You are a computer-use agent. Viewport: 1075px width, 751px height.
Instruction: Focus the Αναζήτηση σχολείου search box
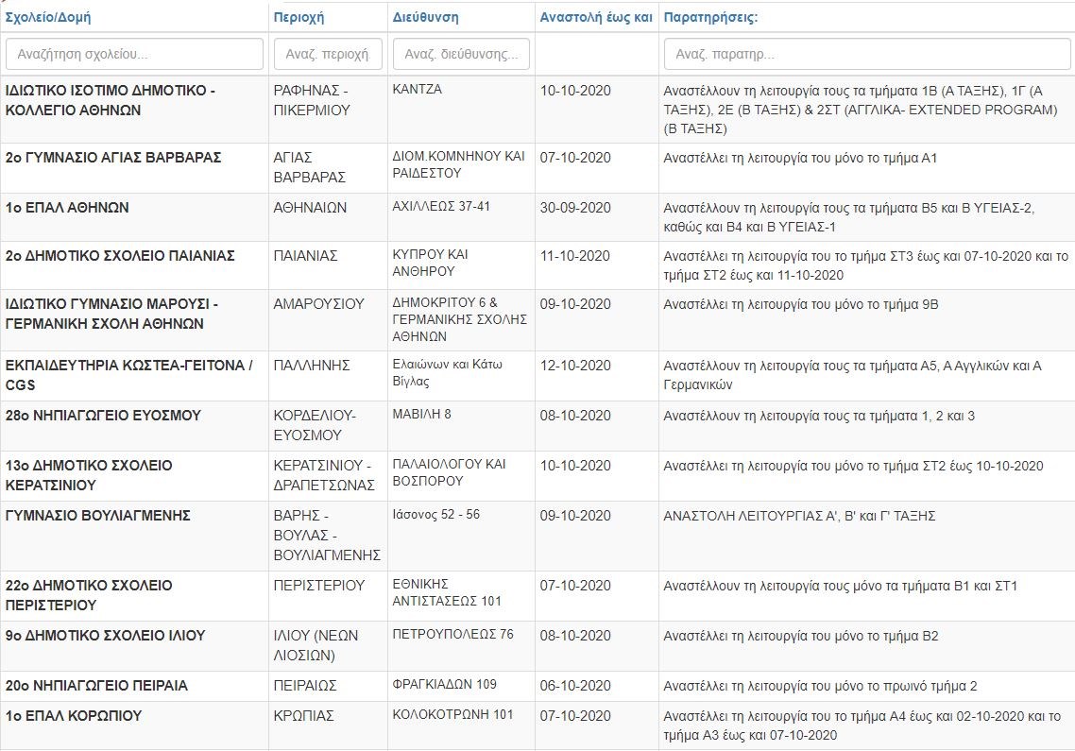click(x=134, y=54)
